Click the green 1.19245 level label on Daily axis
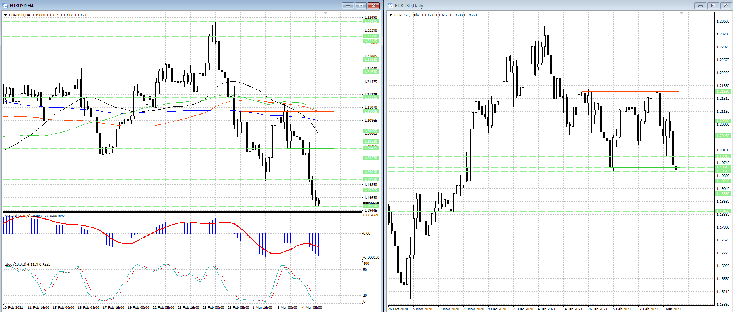 (x=723, y=181)
